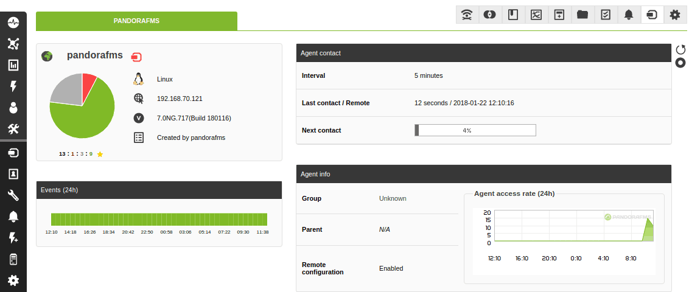The height and width of the screenshot is (292, 689).
Task: Click the module count 13 under the pie
Action: pos(62,154)
